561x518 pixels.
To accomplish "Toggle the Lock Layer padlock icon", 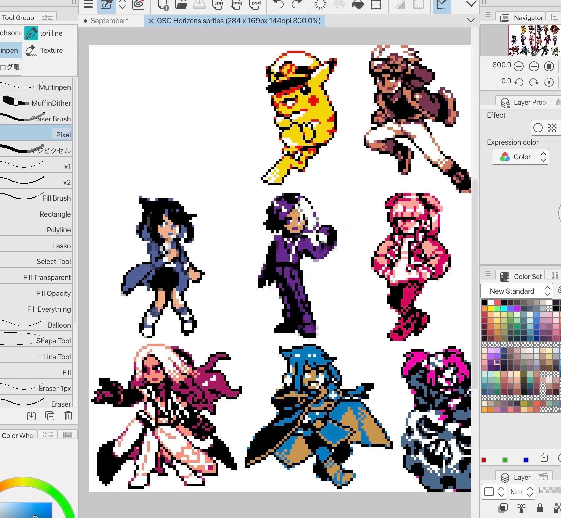I will coord(540,508).
